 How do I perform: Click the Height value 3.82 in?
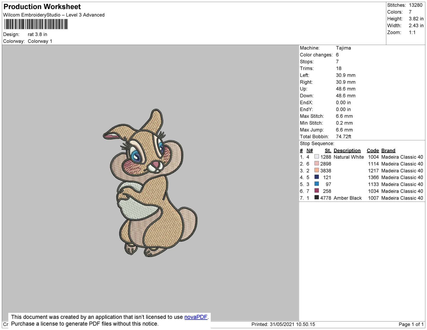coord(416,19)
